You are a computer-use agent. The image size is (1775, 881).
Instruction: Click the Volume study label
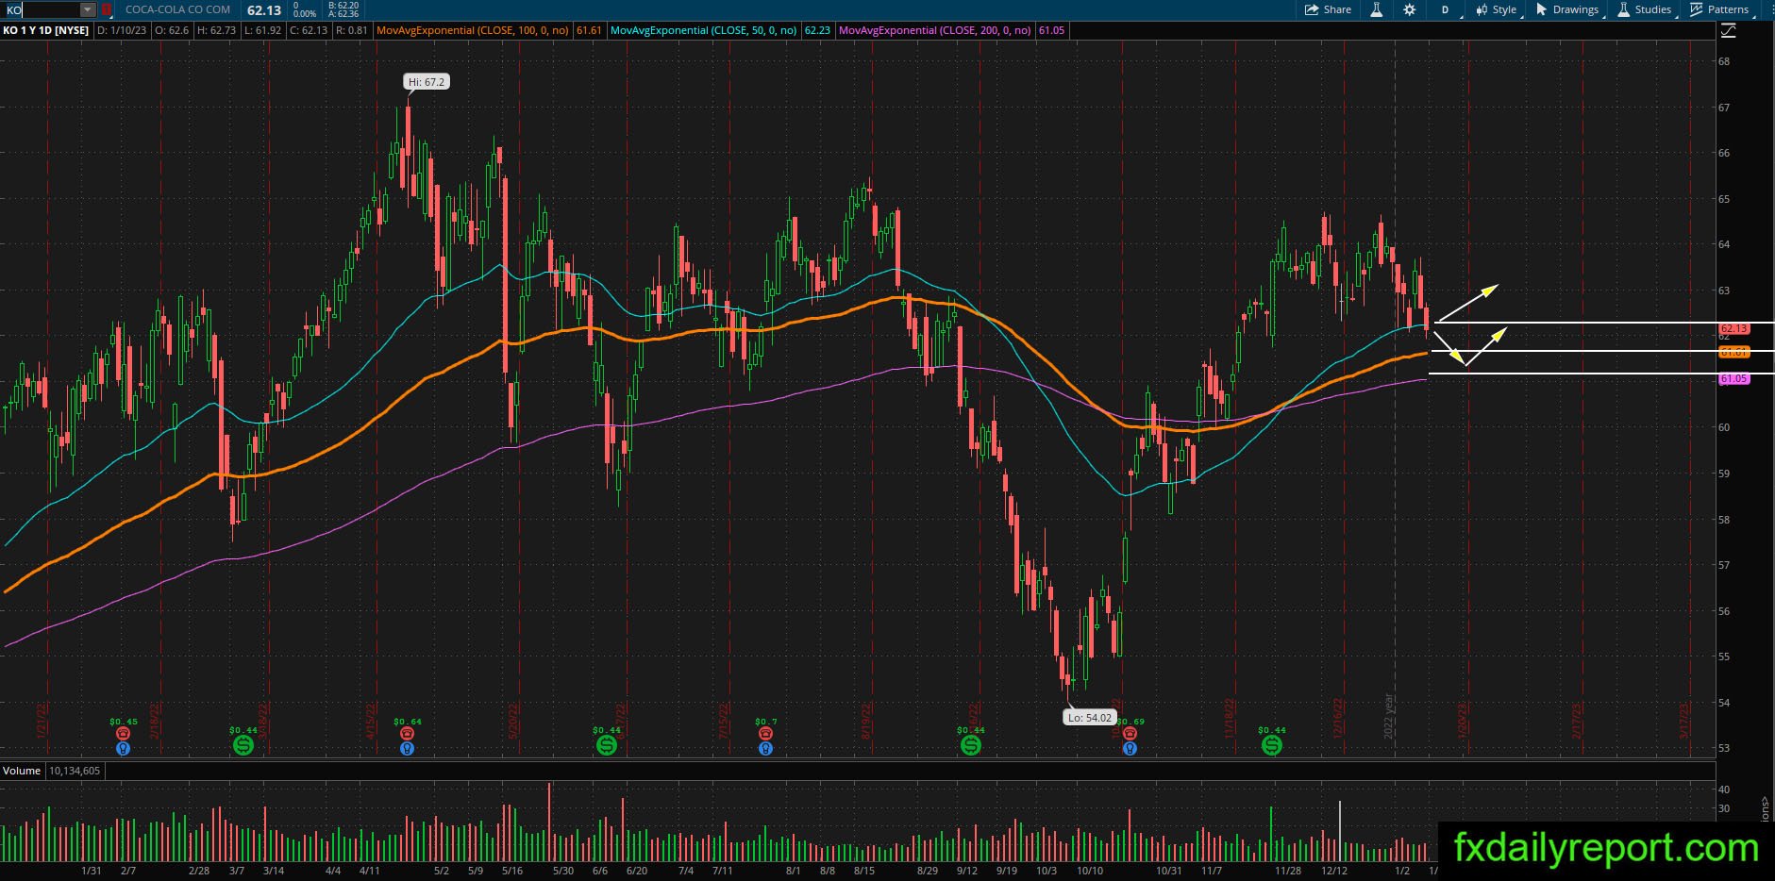tap(22, 771)
